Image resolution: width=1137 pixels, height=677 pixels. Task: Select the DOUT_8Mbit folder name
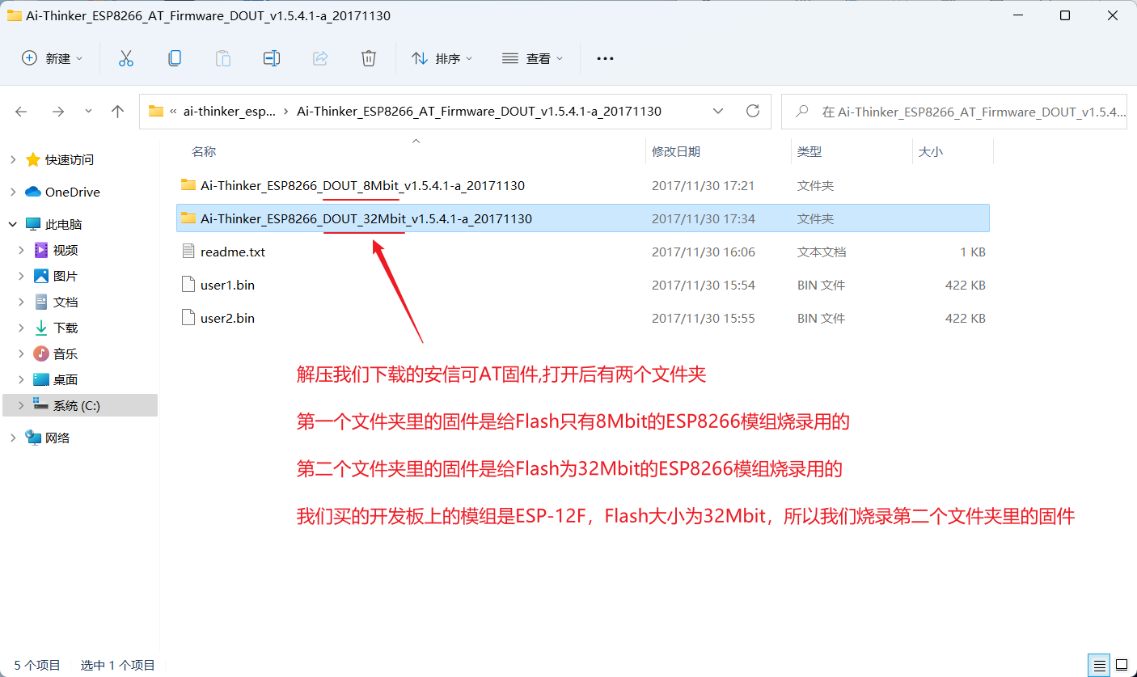[x=362, y=185]
